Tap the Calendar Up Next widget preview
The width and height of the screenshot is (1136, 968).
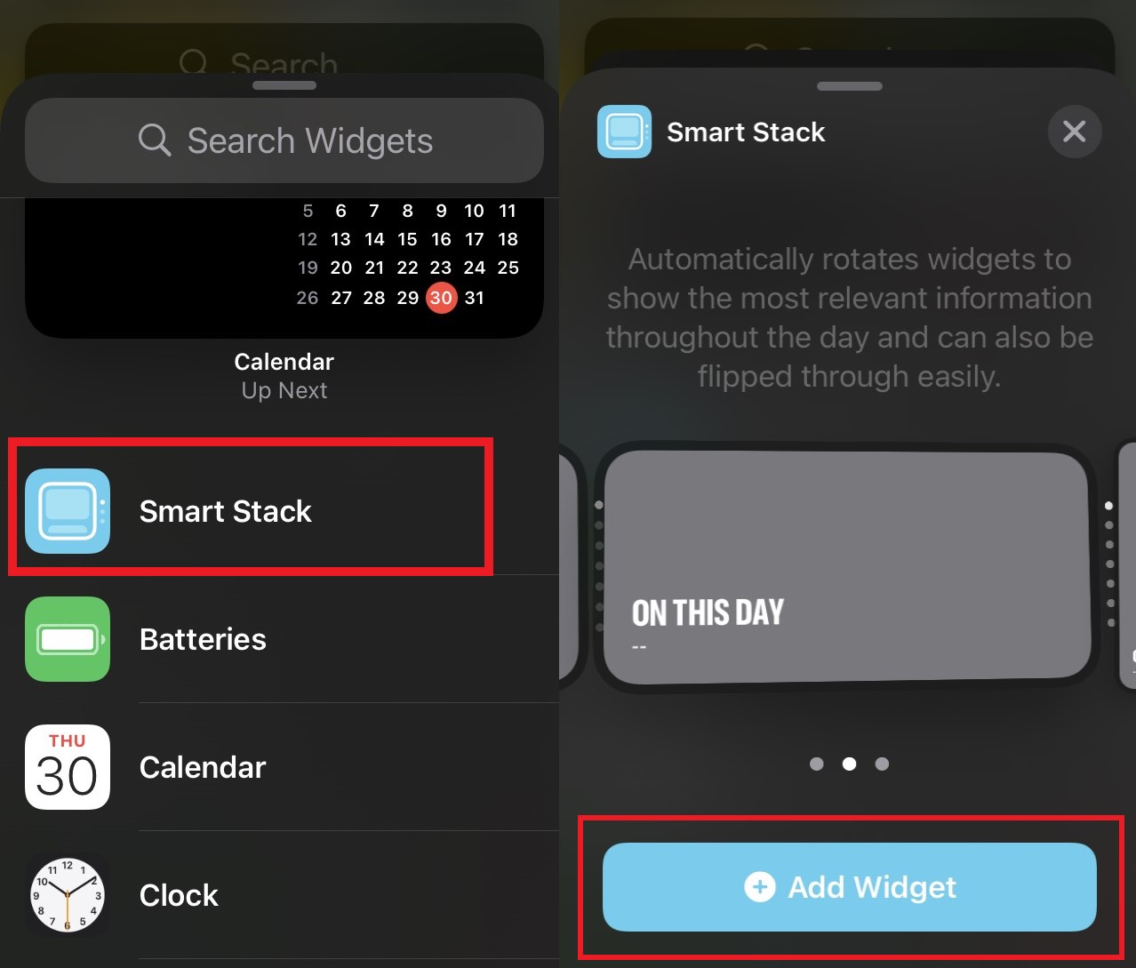[x=284, y=268]
